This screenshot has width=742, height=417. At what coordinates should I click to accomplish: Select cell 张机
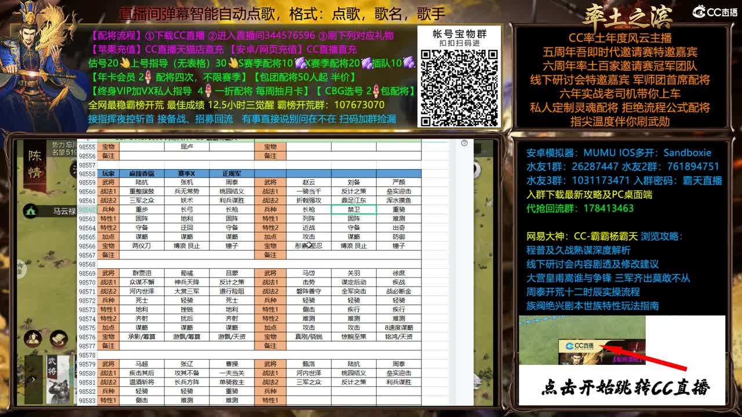tap(187, 182)
